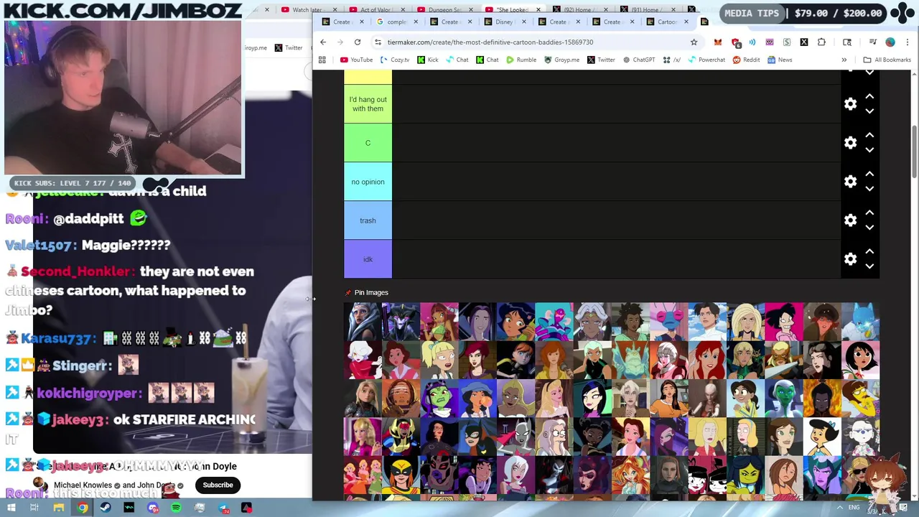The width and height of the screenshot is (919, 517).
Task: Click the "I'd hang out with them" tier label
Action: pos(368,104)
